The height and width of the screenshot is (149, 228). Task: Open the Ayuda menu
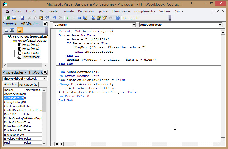tap(178, 11)
